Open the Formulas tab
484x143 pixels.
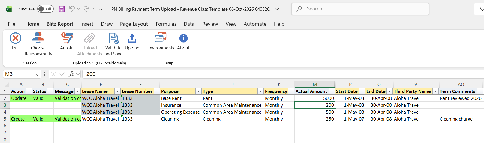pyautogui.click(x=166, y=24)
